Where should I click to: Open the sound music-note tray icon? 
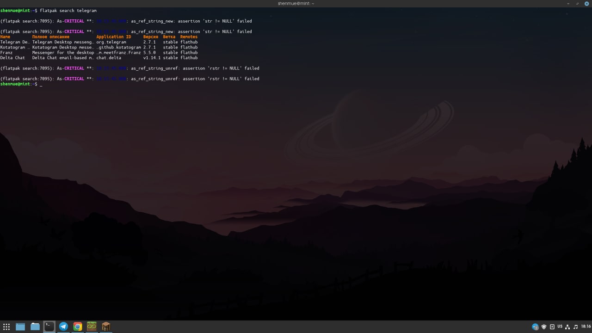[575, 327]
